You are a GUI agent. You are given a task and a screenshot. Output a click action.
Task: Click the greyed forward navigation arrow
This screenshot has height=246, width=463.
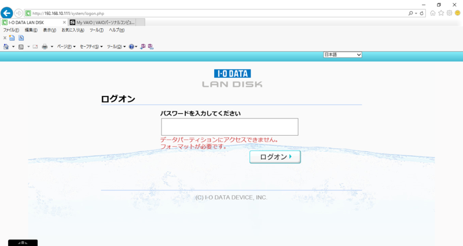19,13
